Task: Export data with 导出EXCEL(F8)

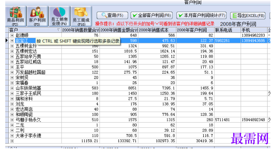Action: (248, 16)
